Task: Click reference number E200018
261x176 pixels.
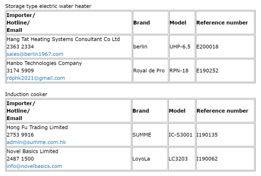Action: pyautogui.click(x=208, y=47)
